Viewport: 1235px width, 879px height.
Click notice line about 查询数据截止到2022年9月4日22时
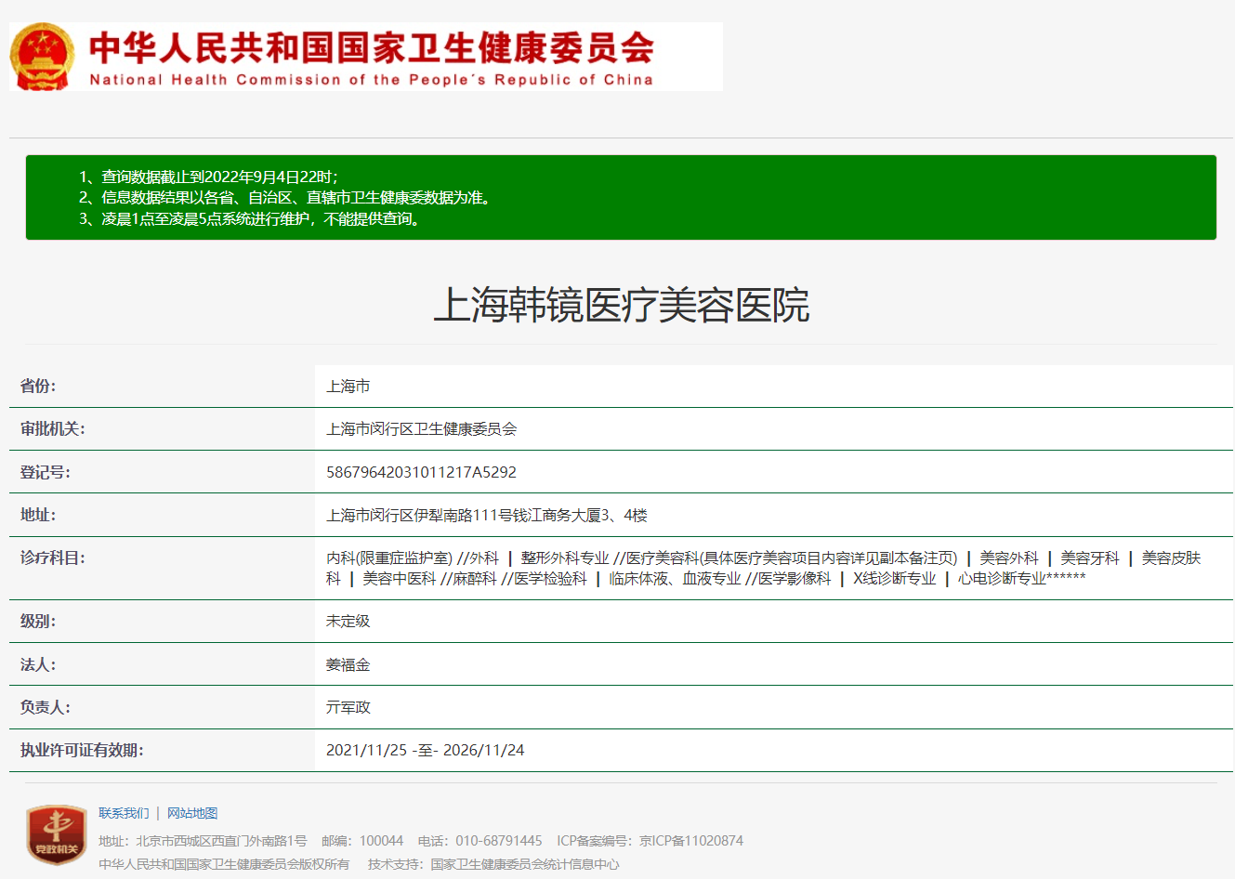pos(208,177)
